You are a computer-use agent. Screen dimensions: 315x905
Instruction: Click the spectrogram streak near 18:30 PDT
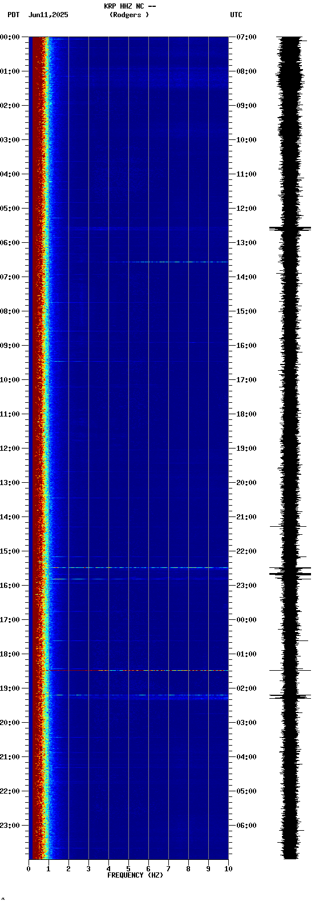[x=163, y=670]
